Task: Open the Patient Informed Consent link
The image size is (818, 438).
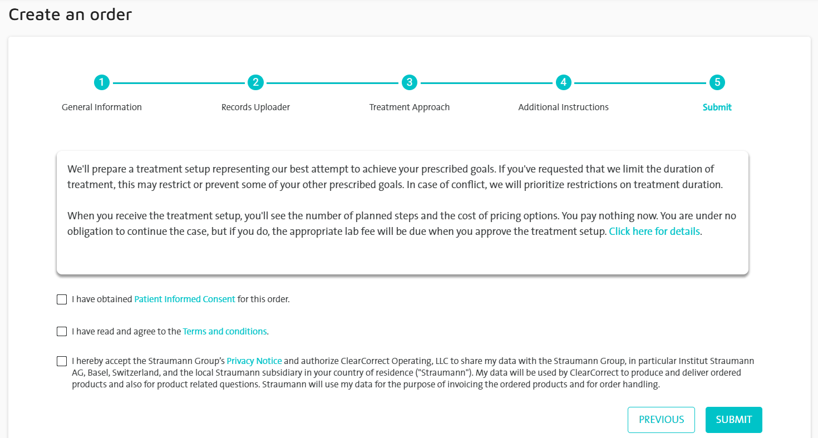Action: click(x=184, y=299)
